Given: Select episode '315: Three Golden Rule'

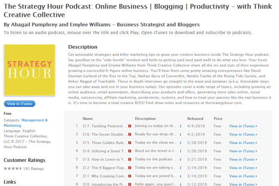Looking at the screenshot, I should (x=105, y=143).
